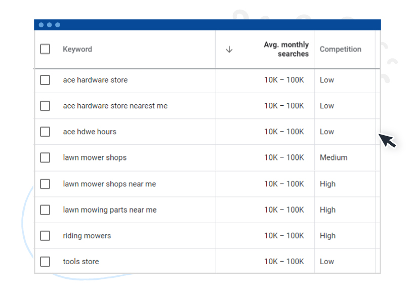Screen dimensions: 415x289
Task: Tick the ace hdwe hours checkbox
Action: (x=45, y=132)
